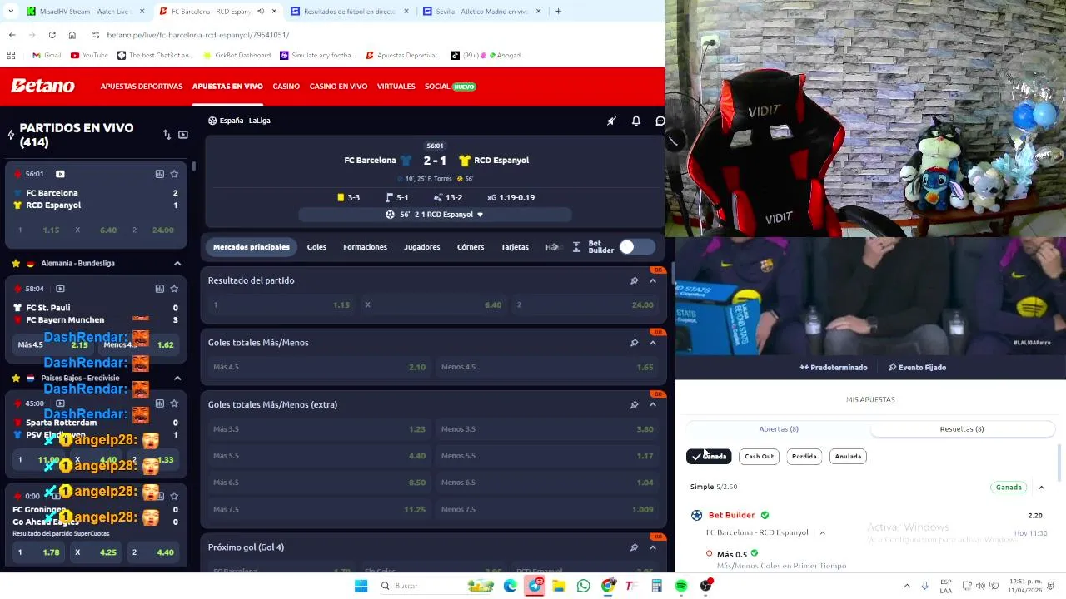Open Spotify from the Windows taskbar
The height and width of the screenshot is (599, 1066).
[681, 586]
